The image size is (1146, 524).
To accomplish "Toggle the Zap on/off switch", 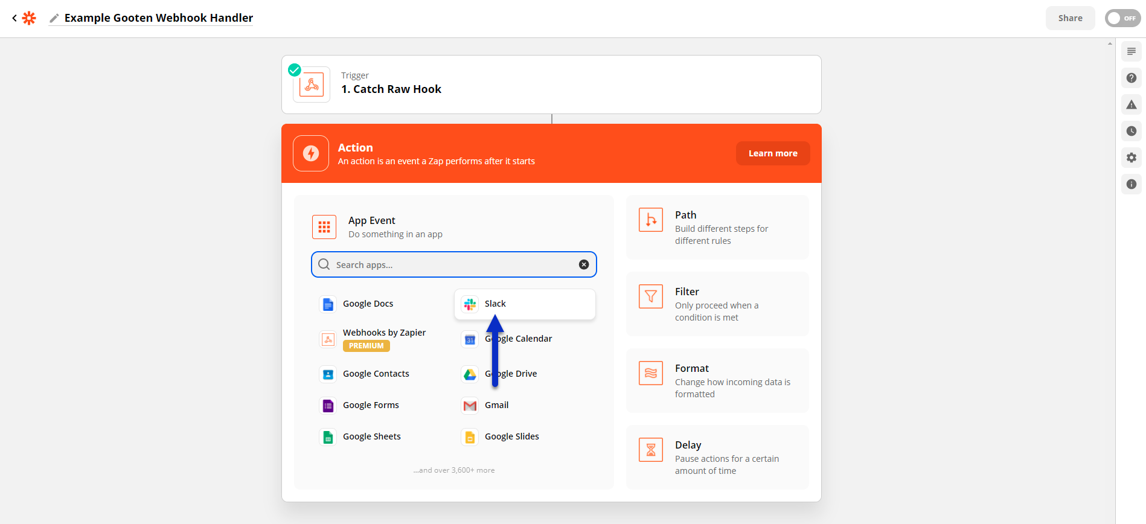I will (1122, 18).
